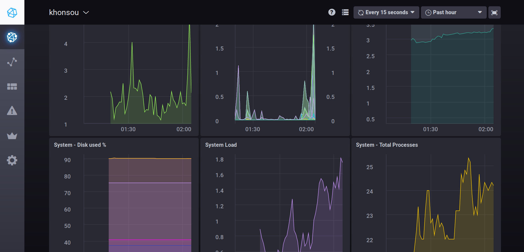Toggle template variables control icon
The height and width of the screenshot is (252, 524).
(x=345, y=12)
